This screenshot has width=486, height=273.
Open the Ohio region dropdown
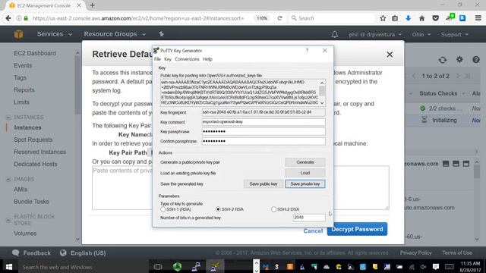(421, 34)
